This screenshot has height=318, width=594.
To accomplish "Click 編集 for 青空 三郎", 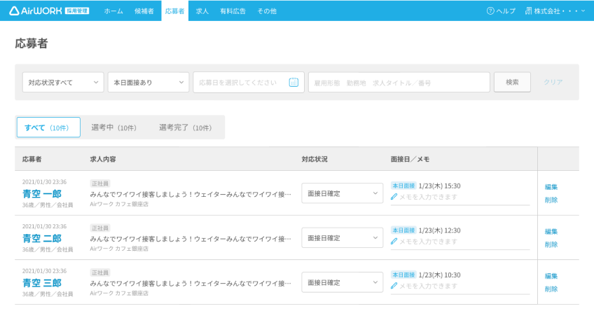I will 551,276.
